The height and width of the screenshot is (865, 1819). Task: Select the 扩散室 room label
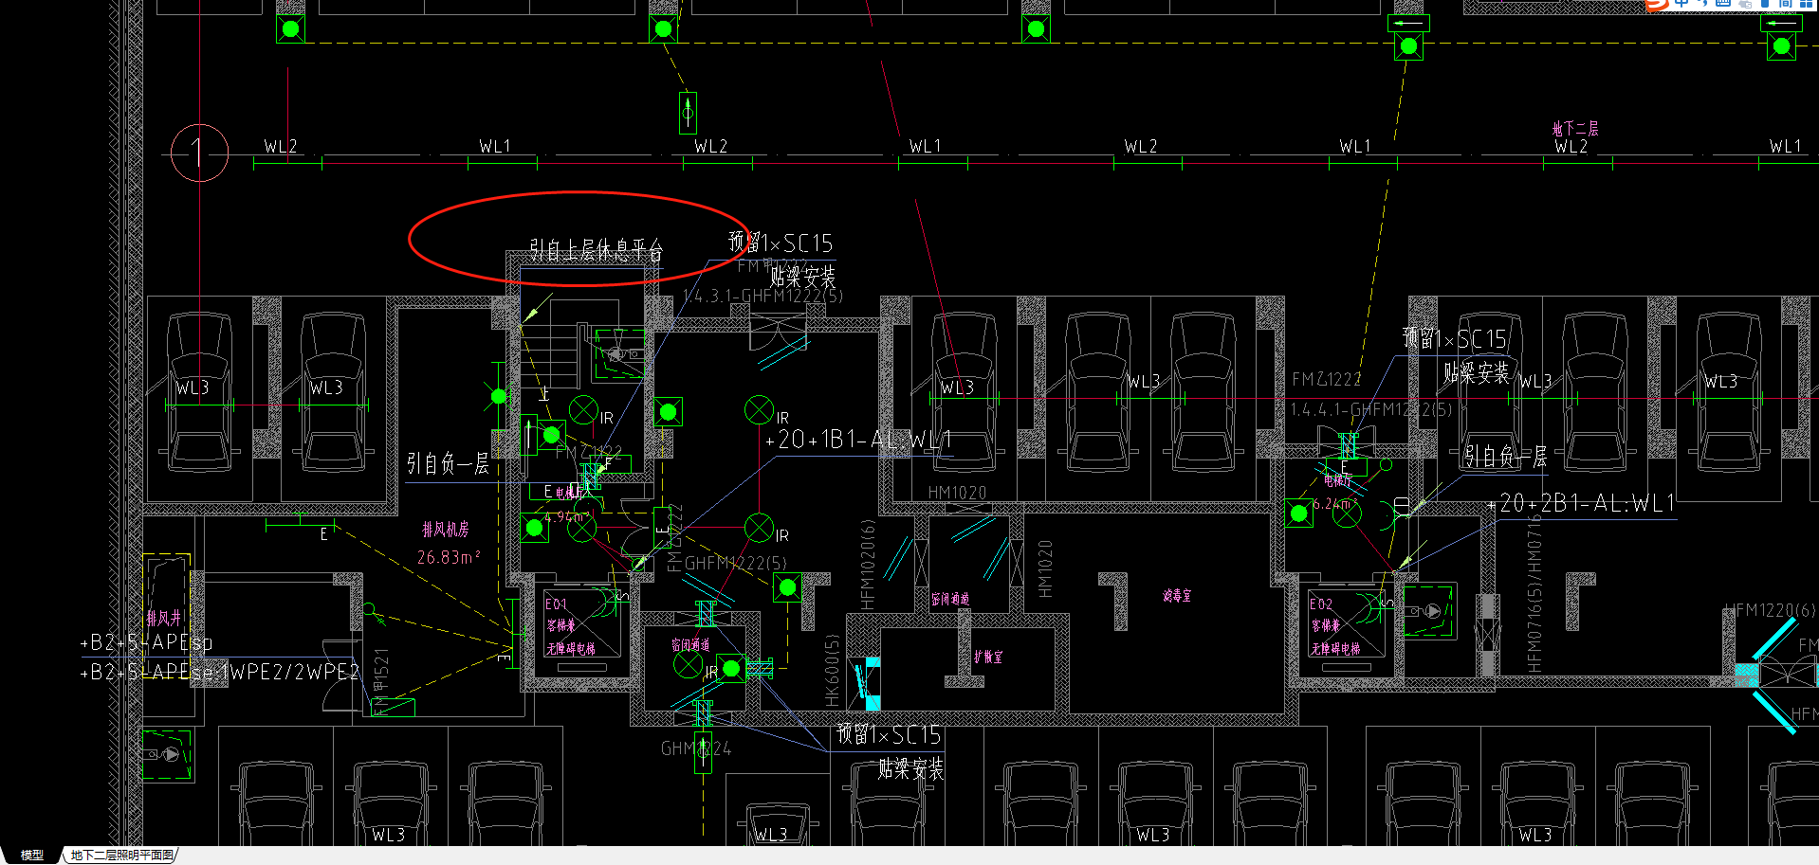pyautogui.click(x=988, y=657)
